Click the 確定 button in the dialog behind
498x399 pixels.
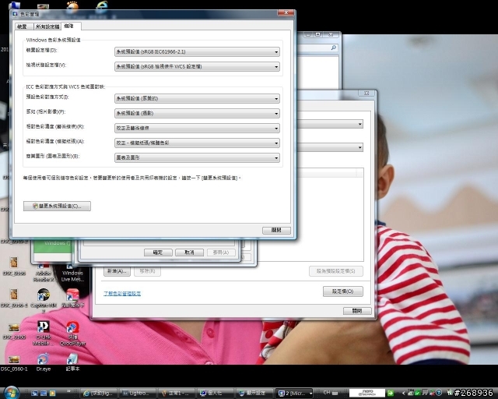[x=158, y=252]
